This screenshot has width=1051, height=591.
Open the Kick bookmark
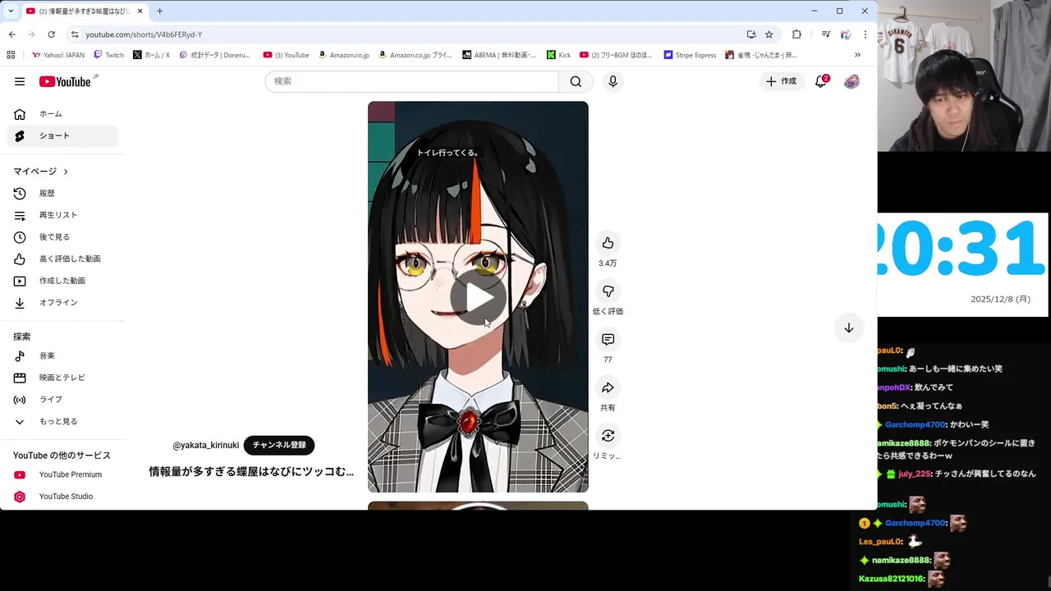558,55
